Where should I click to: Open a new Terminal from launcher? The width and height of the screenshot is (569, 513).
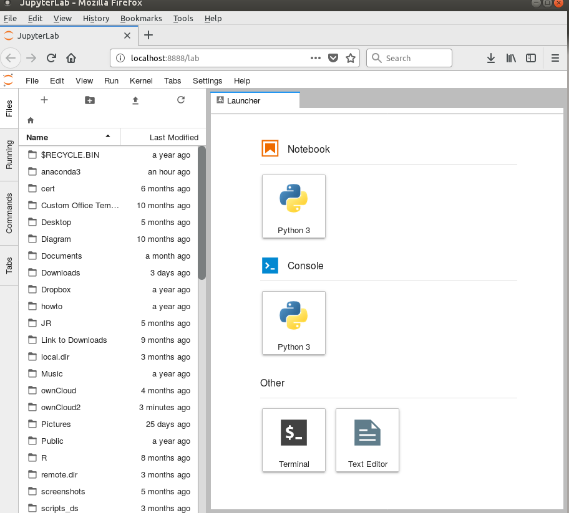[x=294, y=440]
